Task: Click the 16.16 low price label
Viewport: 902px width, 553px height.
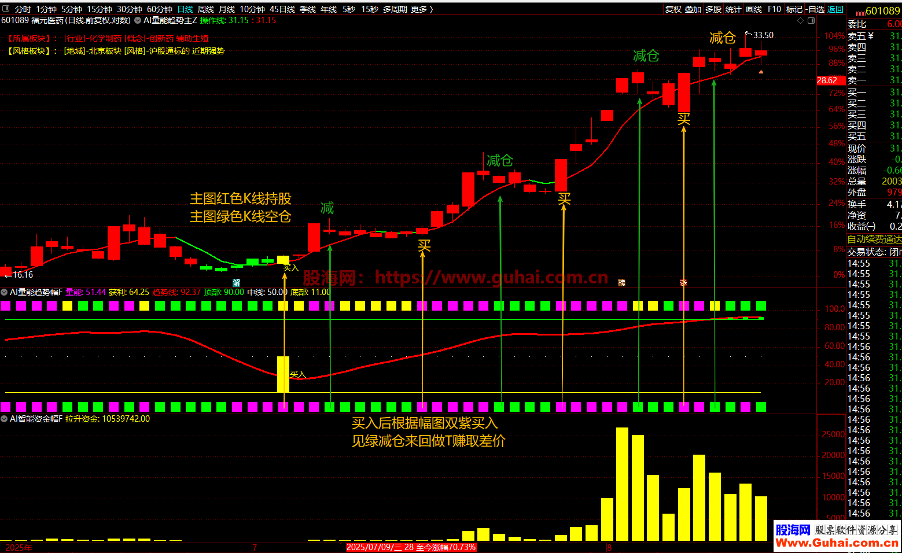Action: click(x=23, y=275)
